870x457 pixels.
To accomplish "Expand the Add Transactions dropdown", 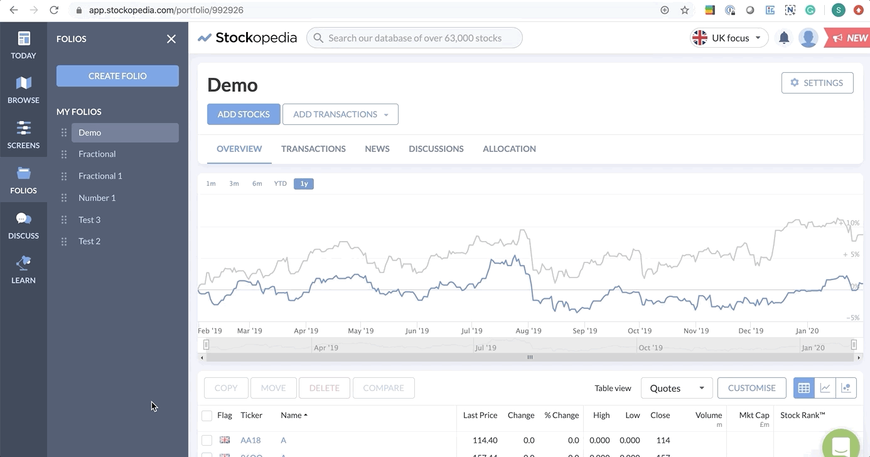I will pos(340,114).
